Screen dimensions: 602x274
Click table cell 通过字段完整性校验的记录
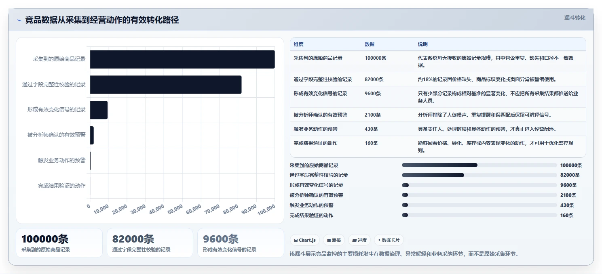click(323, 79)
